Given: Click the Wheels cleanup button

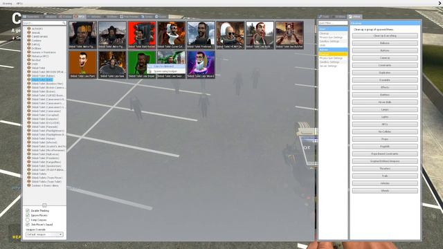Looking at the screenshot, I should pos(385,191).
